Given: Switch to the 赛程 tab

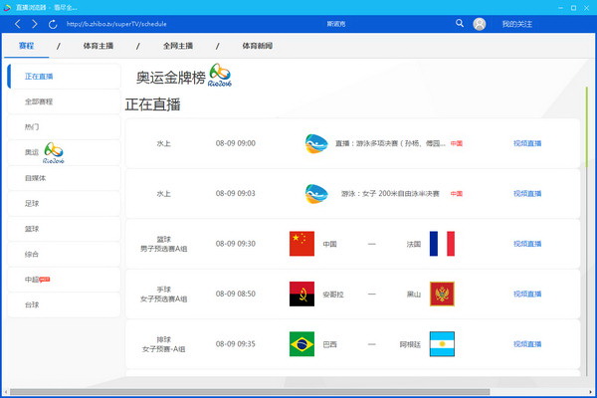Looking at the screenshot, I should (26, 46).
